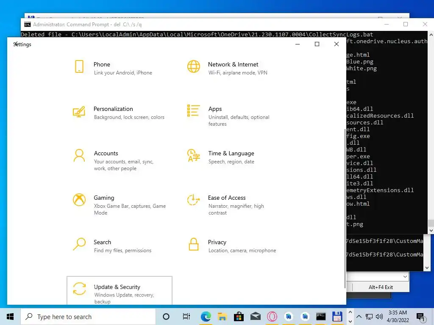Click in the taskbar search box

coord(88,317)
